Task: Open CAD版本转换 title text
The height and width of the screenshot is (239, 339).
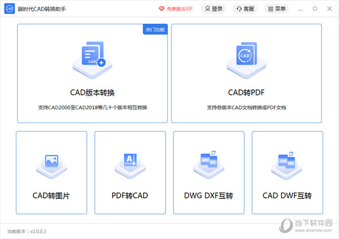Action: pos(92,93)
